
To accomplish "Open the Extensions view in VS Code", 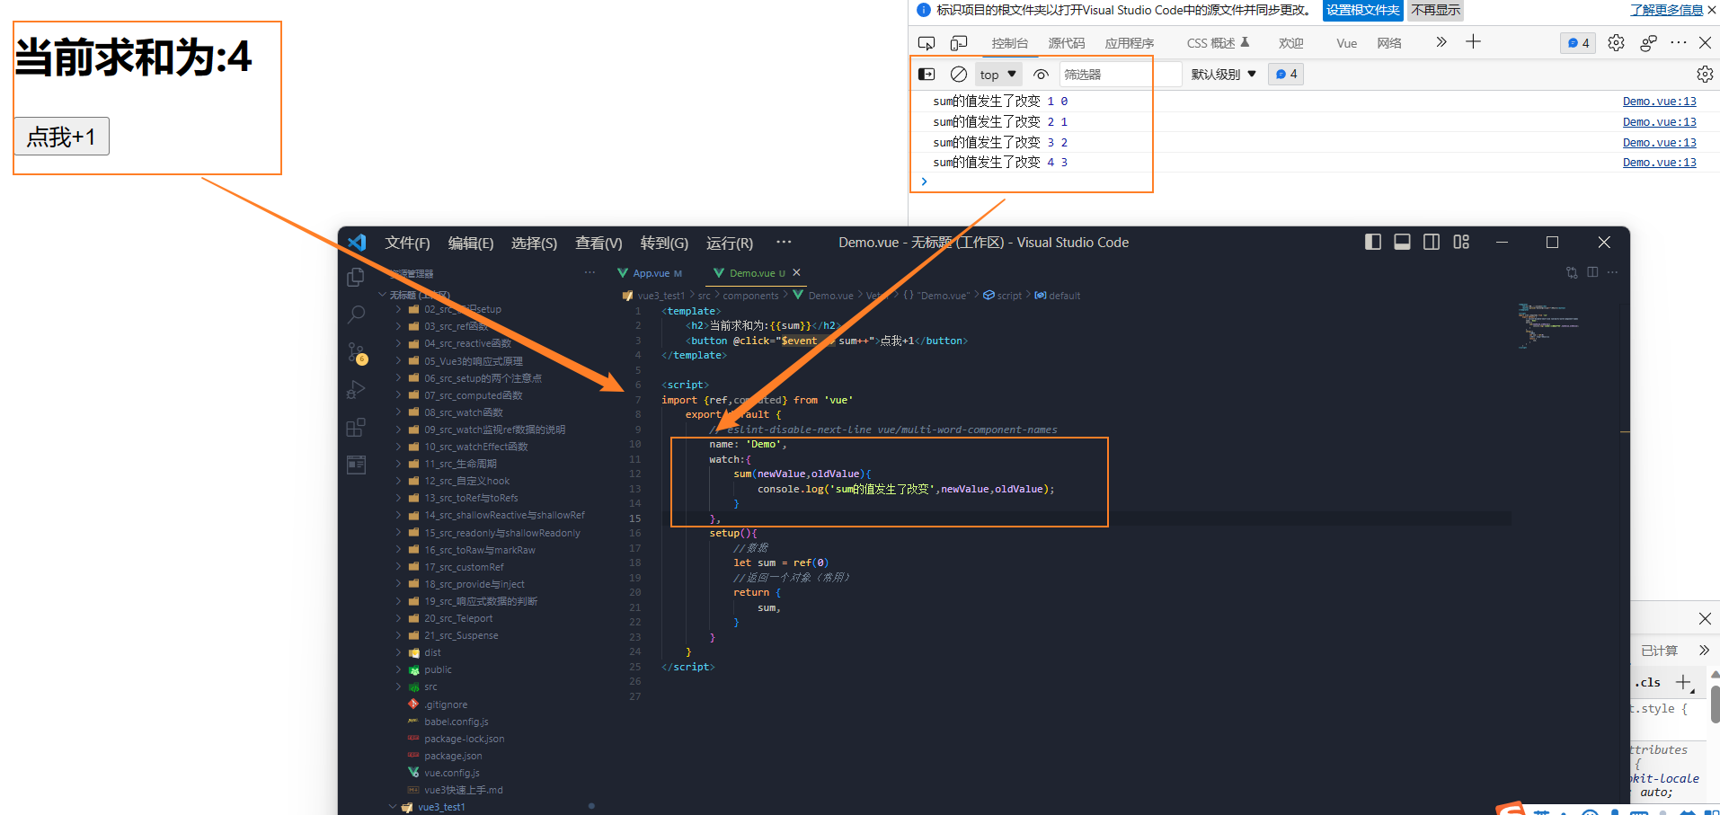I will point(356,429).
